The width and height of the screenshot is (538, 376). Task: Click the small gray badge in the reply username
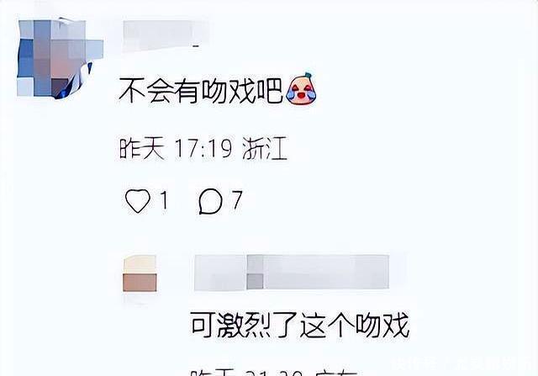pyautogui.click(x=255, y=281)
